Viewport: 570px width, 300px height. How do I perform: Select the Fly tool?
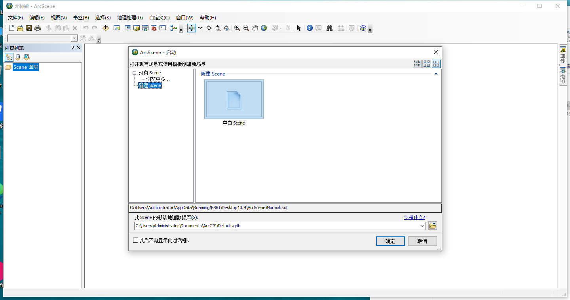pos(200,28)
